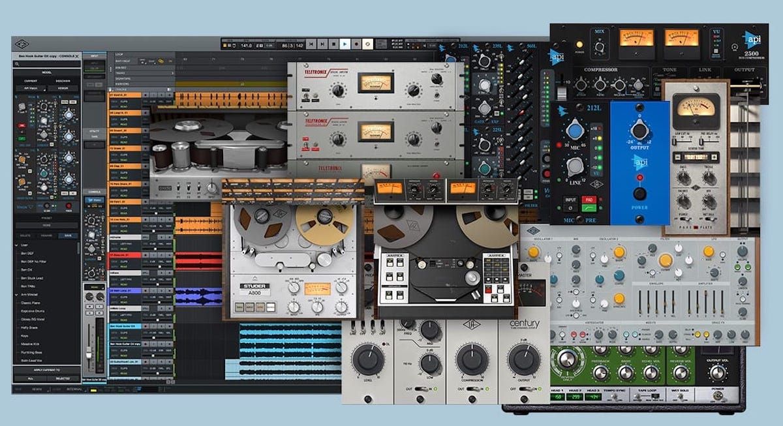Collapse the User preset folder
This screenshot has height=426, width=783.
[x=17, y=245]
